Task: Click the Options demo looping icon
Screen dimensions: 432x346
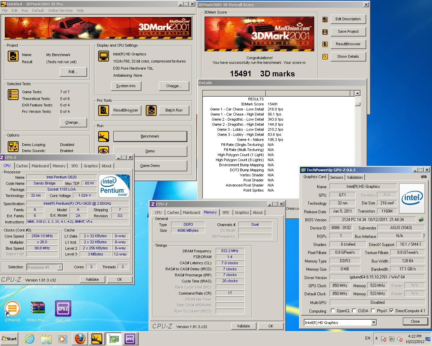Action: click(x=13, y=147)
